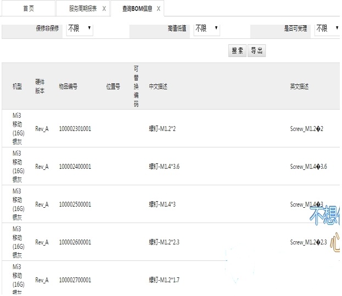The height and width of the screenshot is (296, 342).
Task: Switch to the 首页 tab
Action: tap(29, 8)
